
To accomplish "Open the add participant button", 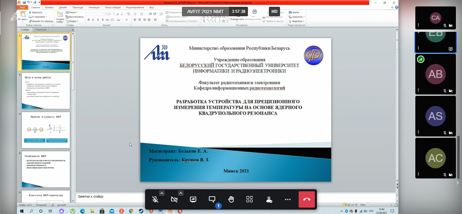I will [x=269, y=199].
